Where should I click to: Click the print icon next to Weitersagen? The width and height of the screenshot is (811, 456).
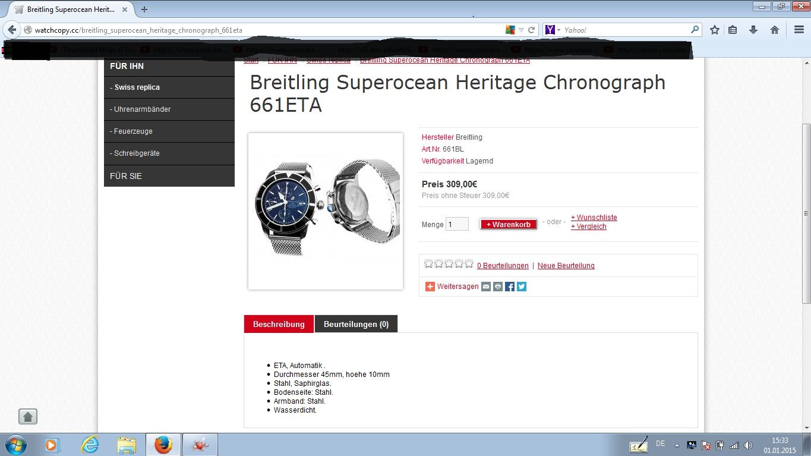(498, 287)
